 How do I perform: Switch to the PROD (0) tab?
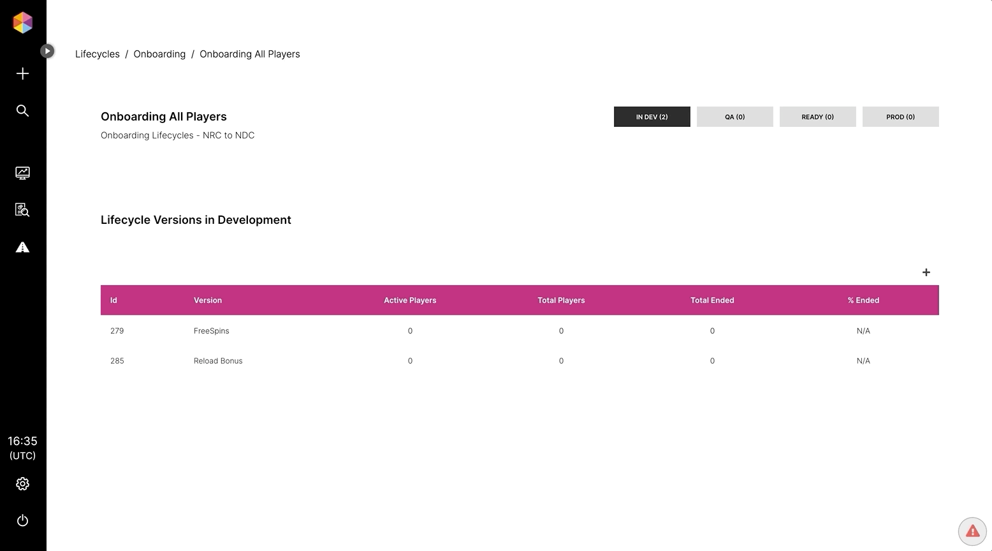[900, 117]
